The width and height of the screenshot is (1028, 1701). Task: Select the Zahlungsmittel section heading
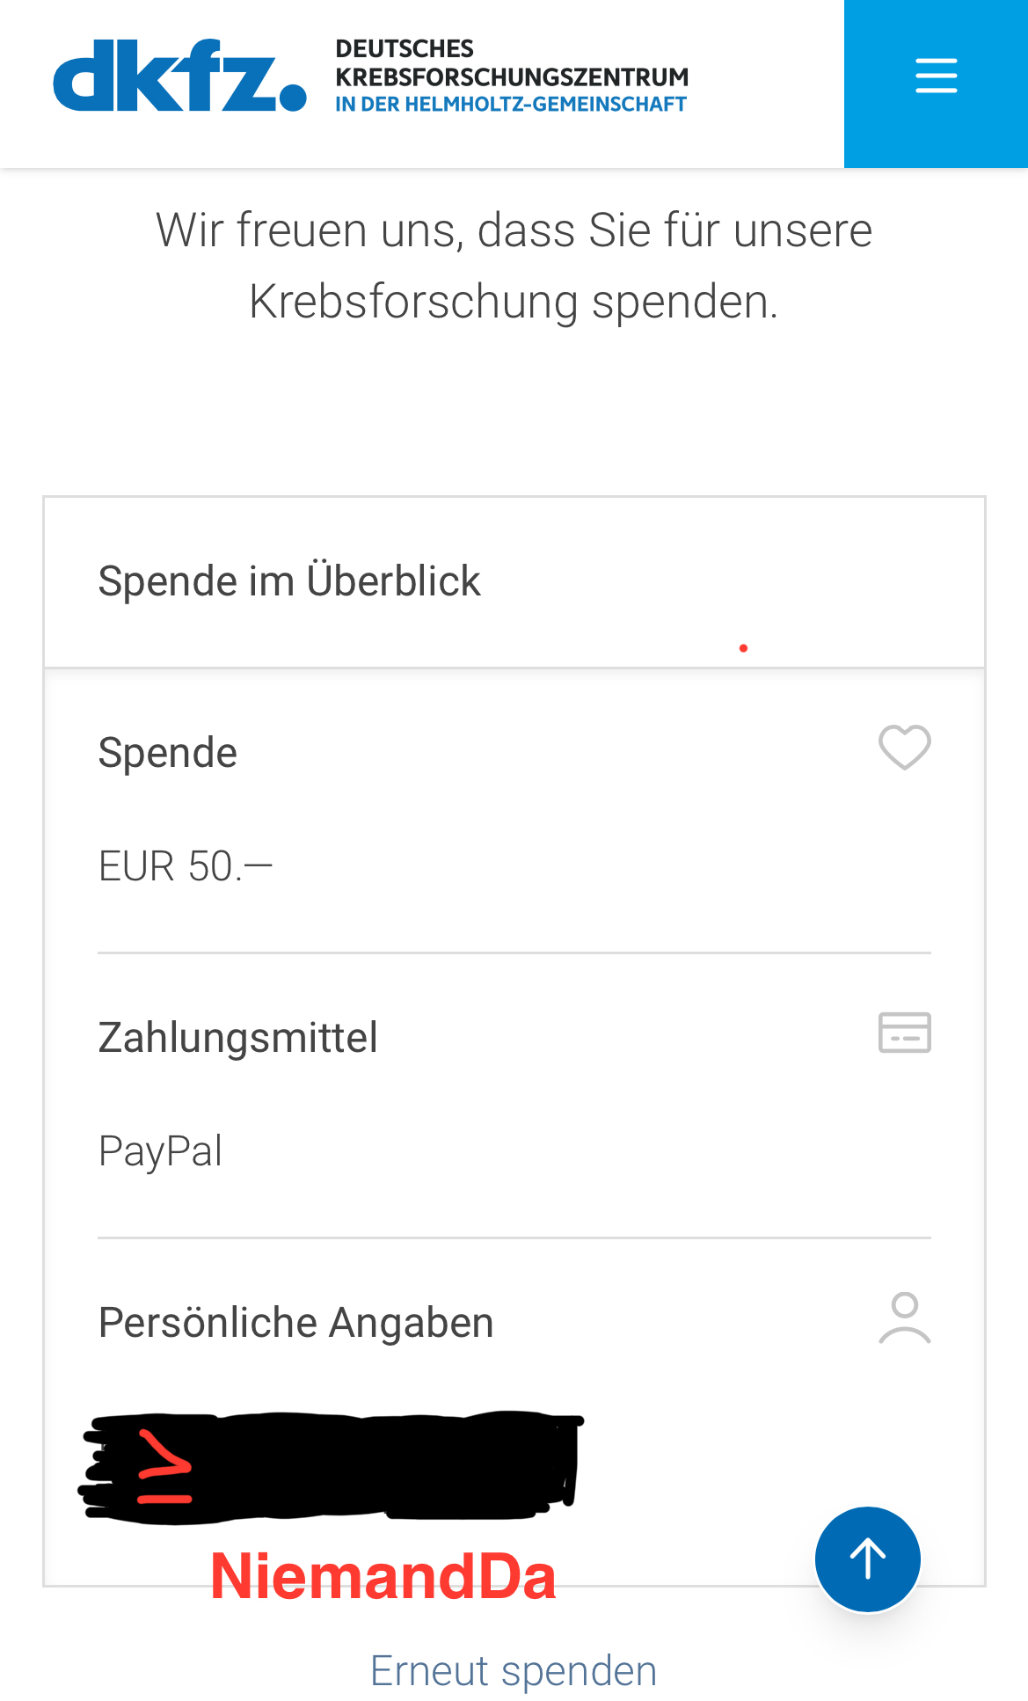coord(237,1038)
